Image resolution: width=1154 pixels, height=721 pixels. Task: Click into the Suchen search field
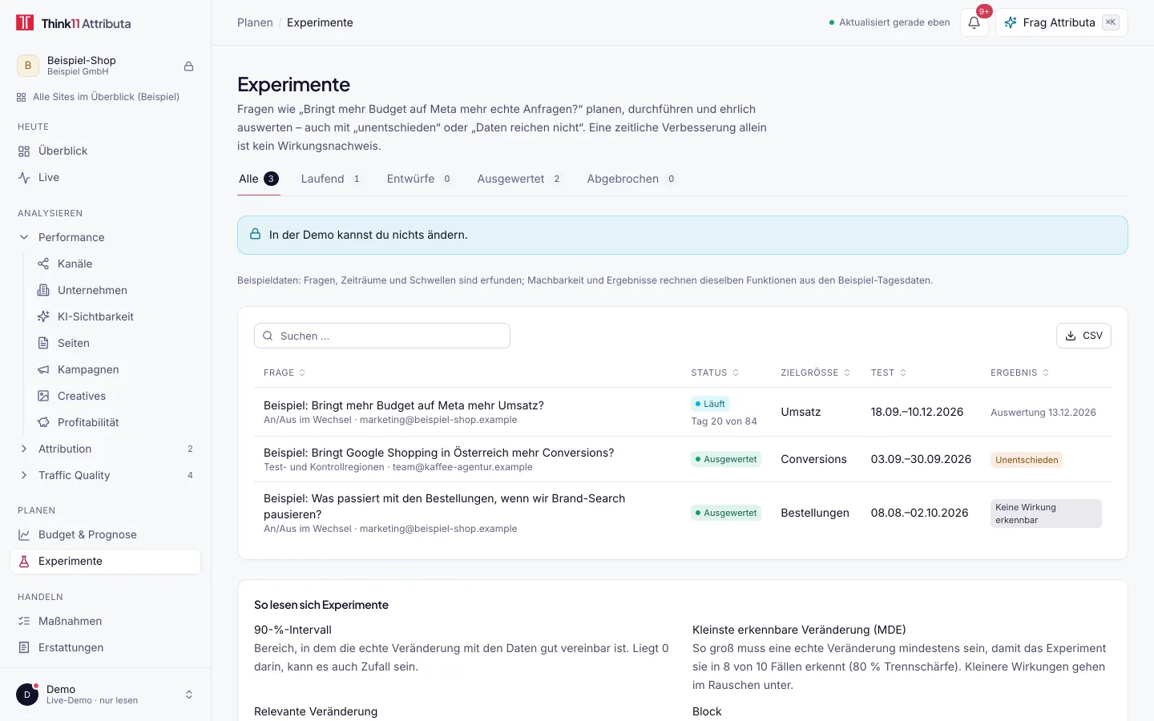pos(382,336)
